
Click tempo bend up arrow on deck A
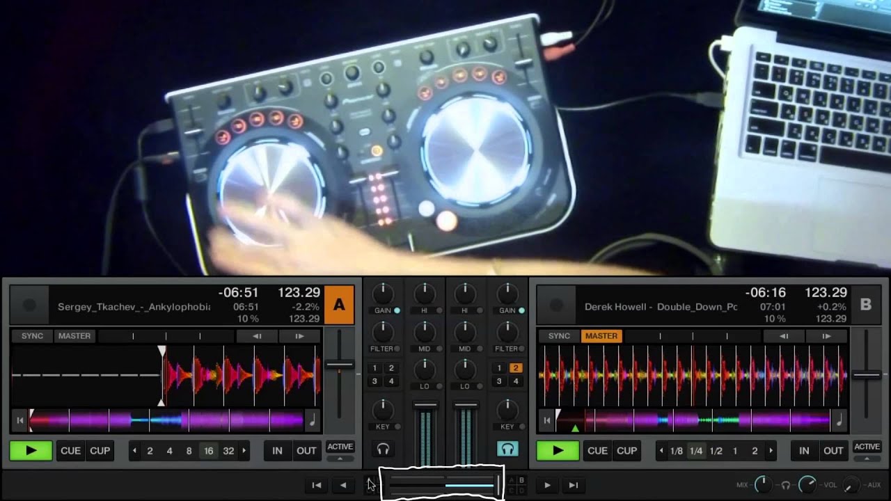299,336
